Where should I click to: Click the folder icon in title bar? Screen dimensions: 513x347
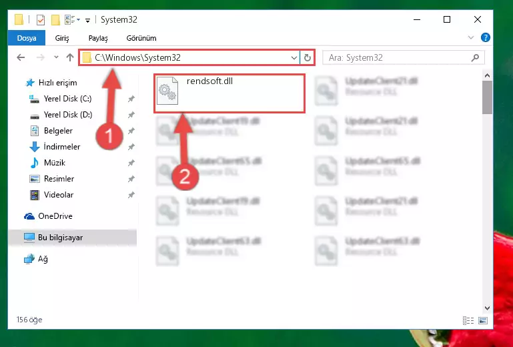19,20
